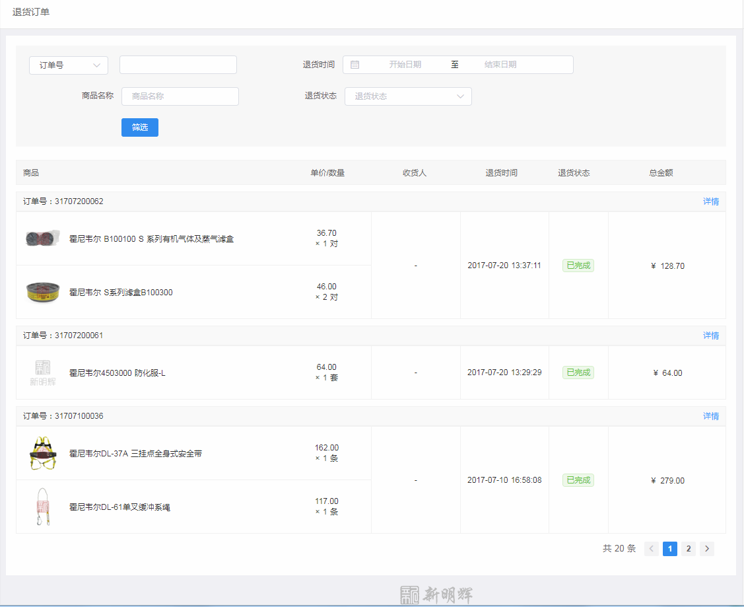
Task: Select the 结束日期 end date field
Action: coord(500,65)
